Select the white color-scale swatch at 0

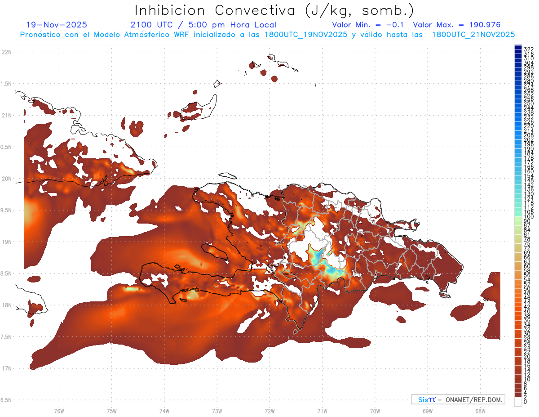click(518, 402)
